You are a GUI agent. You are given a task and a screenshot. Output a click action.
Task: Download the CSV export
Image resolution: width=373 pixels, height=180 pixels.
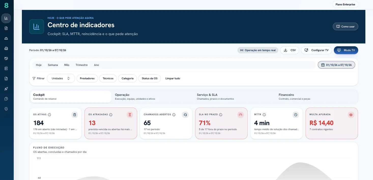click(290, 50)
